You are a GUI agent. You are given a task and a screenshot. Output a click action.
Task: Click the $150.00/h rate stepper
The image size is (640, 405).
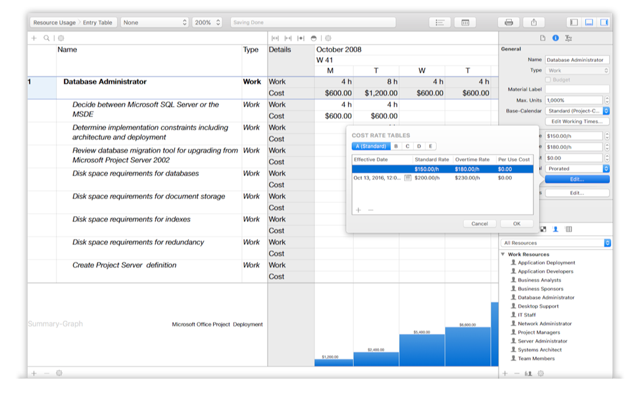607,136
